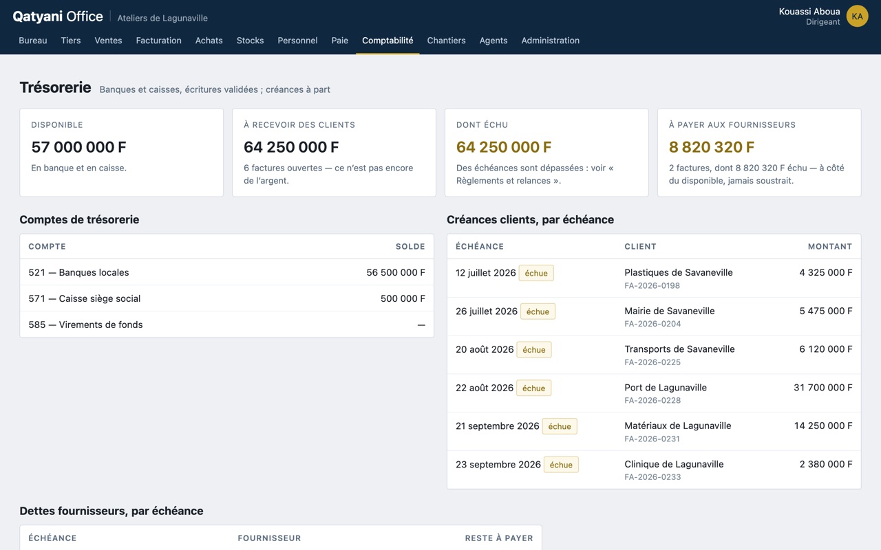881x550 pixels.
Task: Open the Personnel tab
Action: pyautogui.click(x=297, y=41)
